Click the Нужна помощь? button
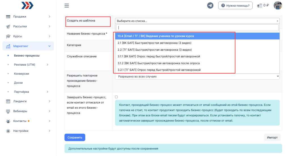This screenshot has width=290, height=156. (x=235, y=5)
